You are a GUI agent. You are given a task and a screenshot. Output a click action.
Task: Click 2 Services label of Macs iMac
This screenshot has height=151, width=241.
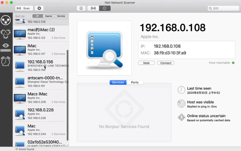[58, 102]
